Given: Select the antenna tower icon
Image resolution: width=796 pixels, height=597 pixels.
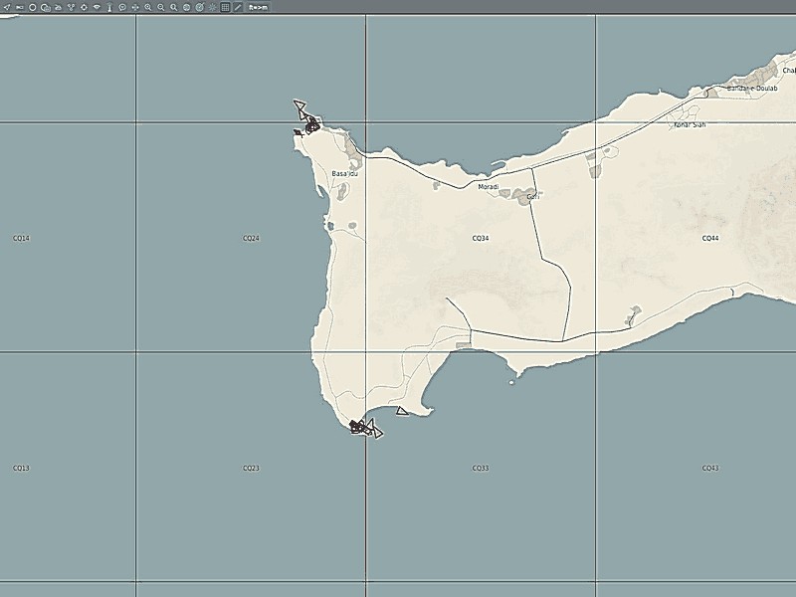Looking at the screenshot, I should (x=109, y=7).
